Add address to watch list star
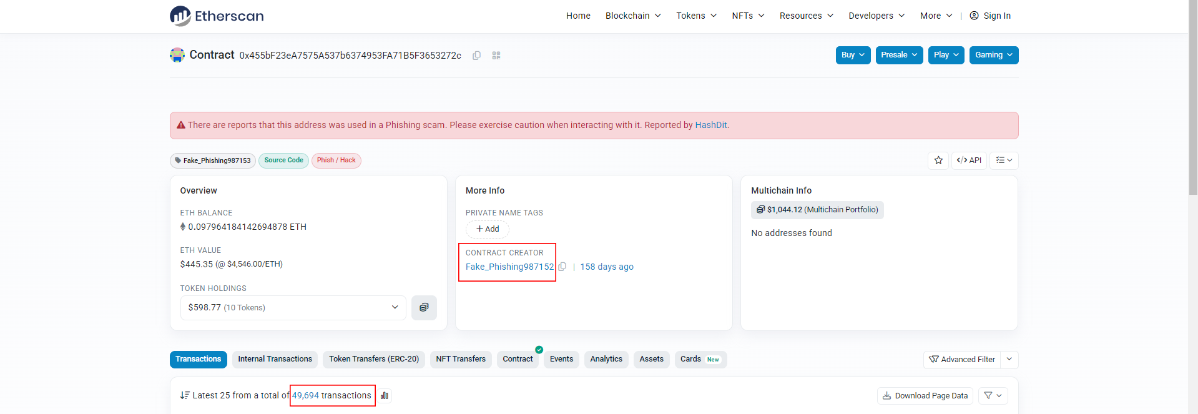Viewport: 1198px width, 414px height. [938, 160]
